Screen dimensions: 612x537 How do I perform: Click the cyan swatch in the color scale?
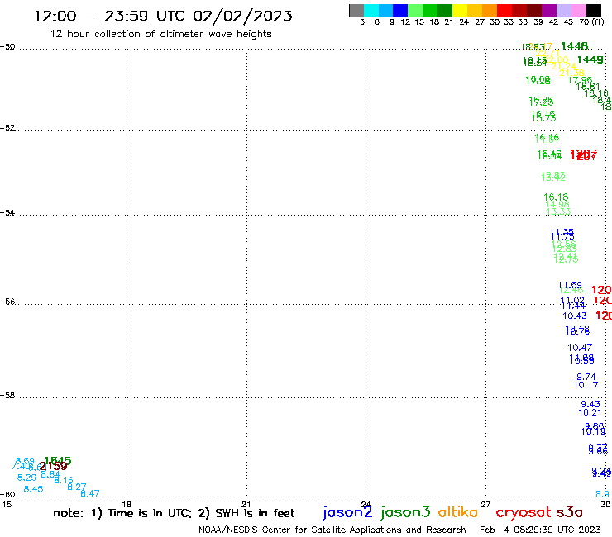371,10
